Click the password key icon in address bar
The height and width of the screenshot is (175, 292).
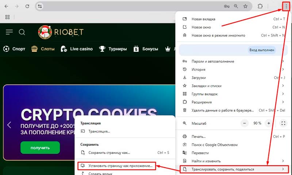(227, 6)
